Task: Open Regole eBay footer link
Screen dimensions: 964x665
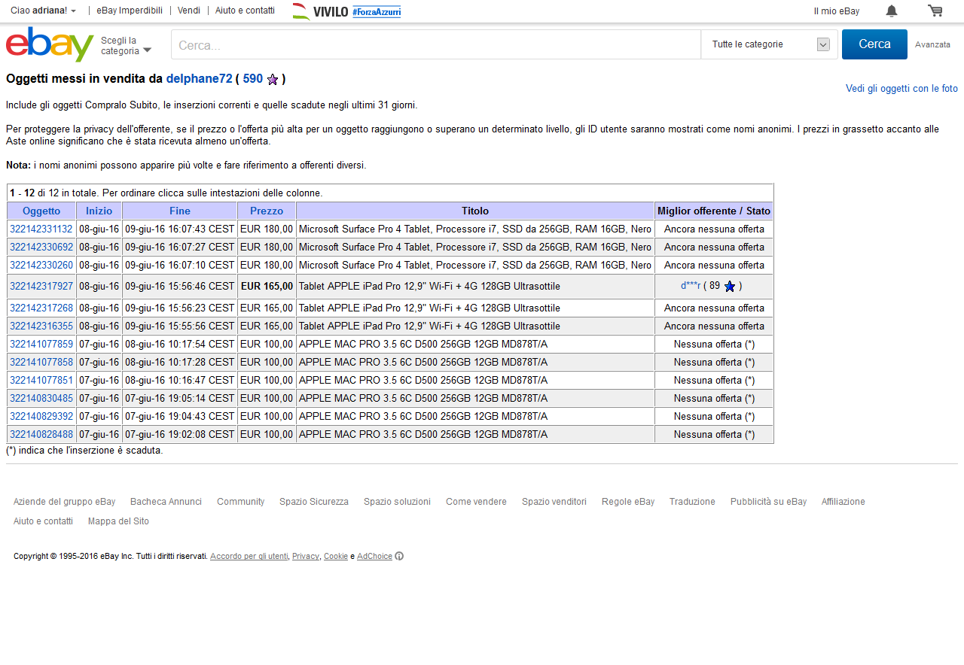Action: click(628, 502)
